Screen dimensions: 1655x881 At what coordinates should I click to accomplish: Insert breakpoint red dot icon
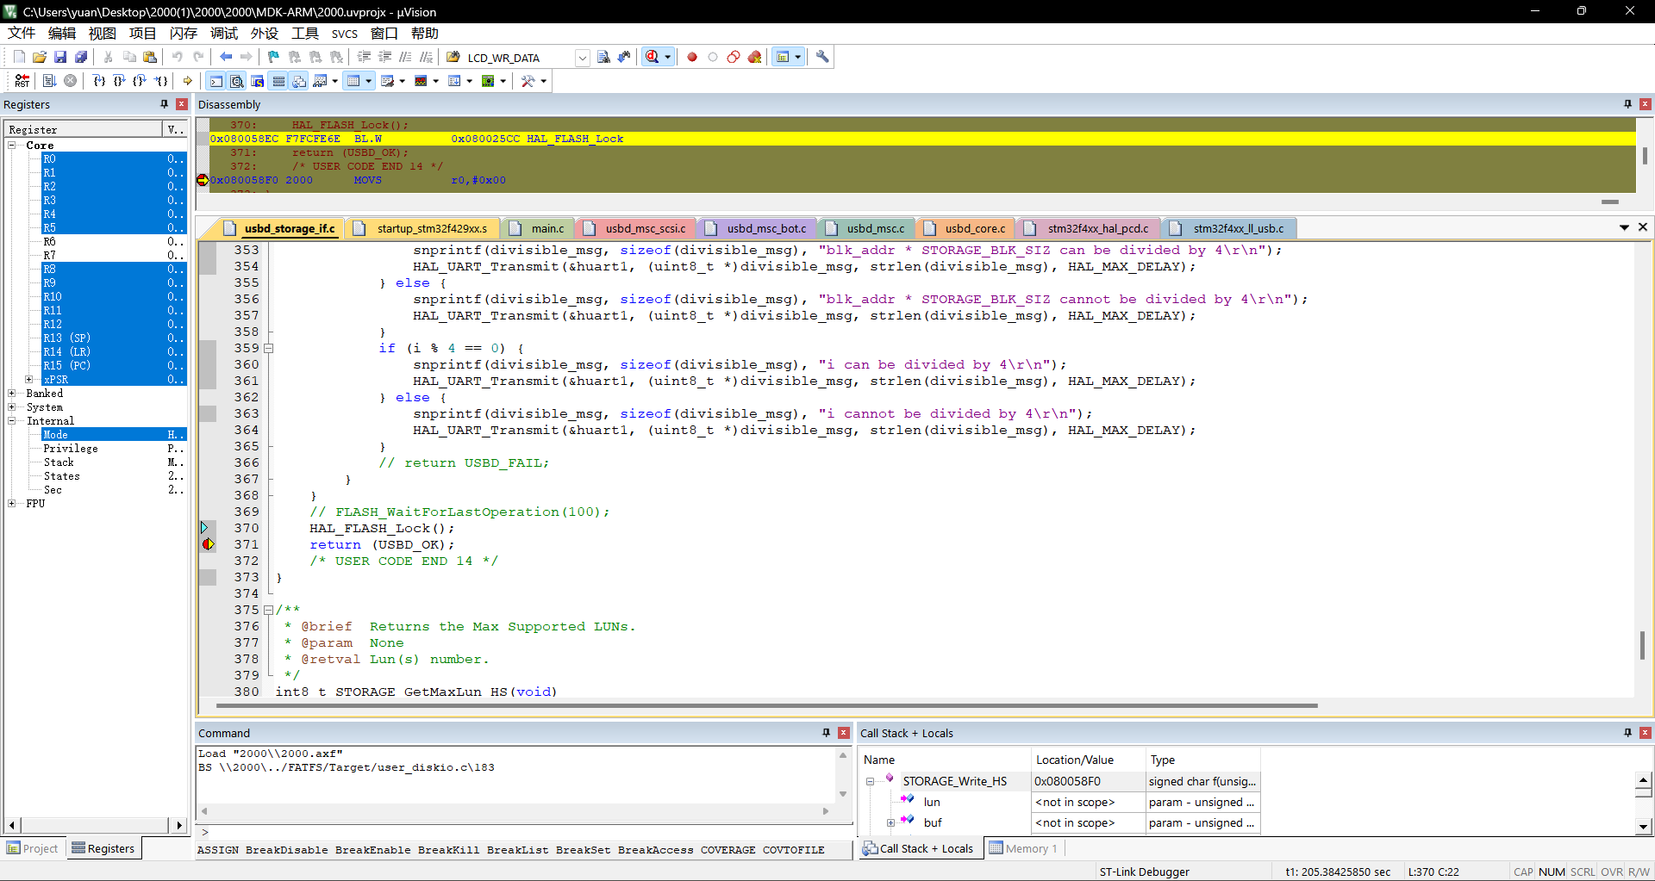click(692, 57)
